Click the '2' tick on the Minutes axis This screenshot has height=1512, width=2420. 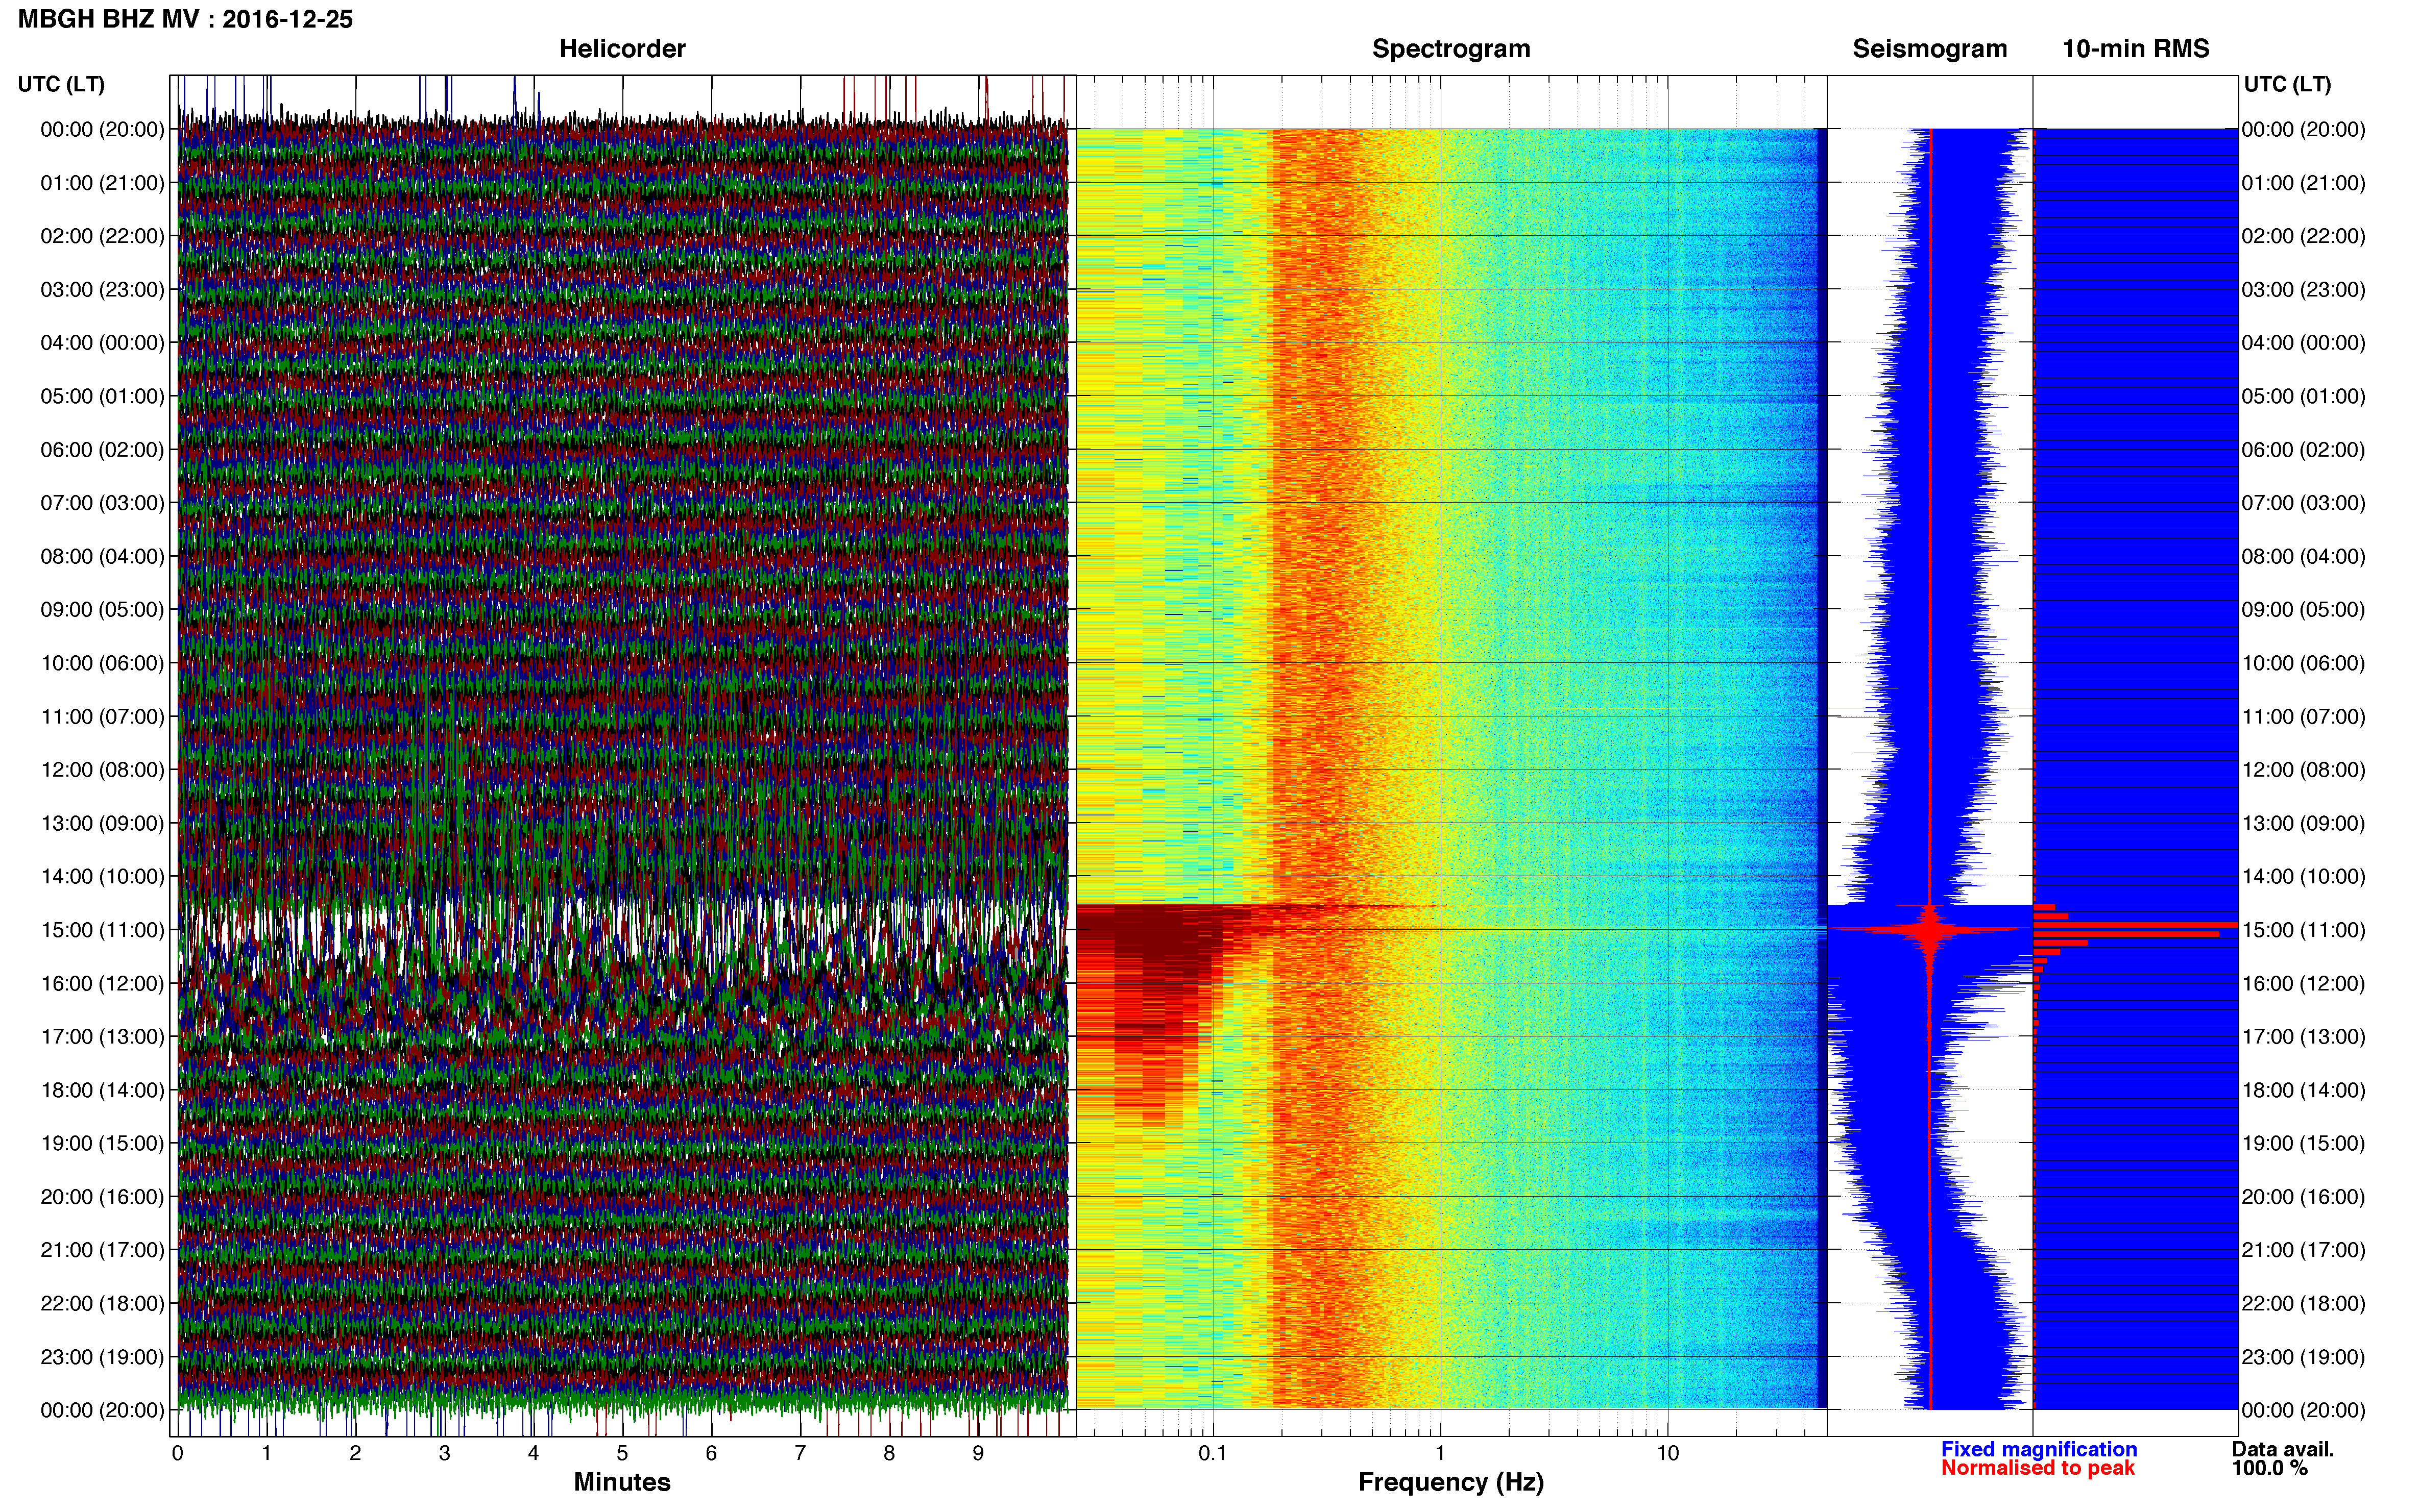click(355, 1454)
